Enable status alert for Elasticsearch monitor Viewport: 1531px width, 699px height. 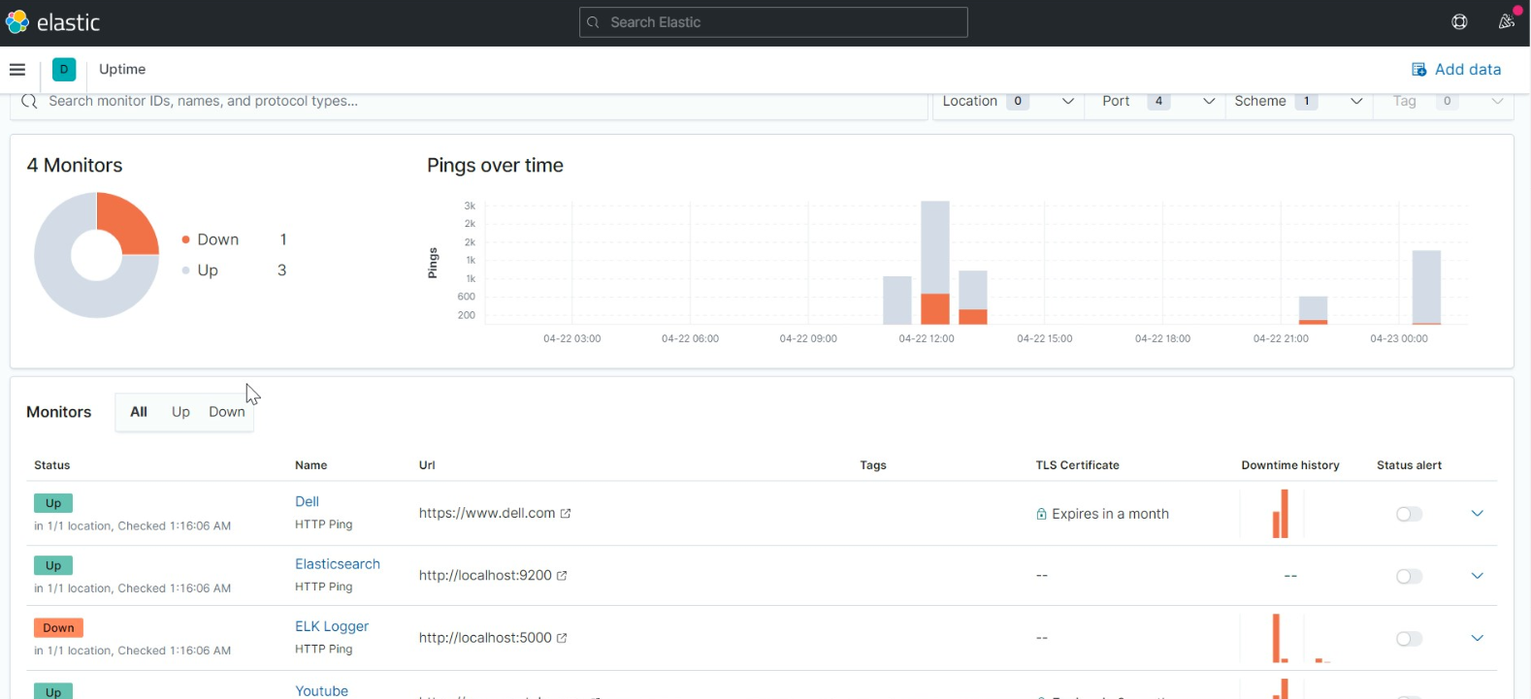[1410, 577]
